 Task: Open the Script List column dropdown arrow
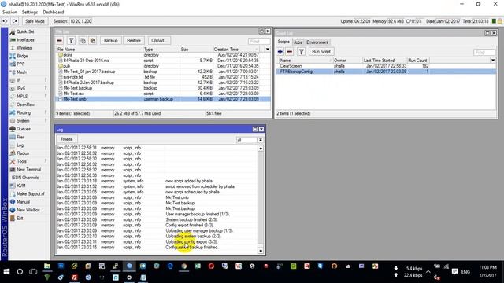click(x=493, y=60)
